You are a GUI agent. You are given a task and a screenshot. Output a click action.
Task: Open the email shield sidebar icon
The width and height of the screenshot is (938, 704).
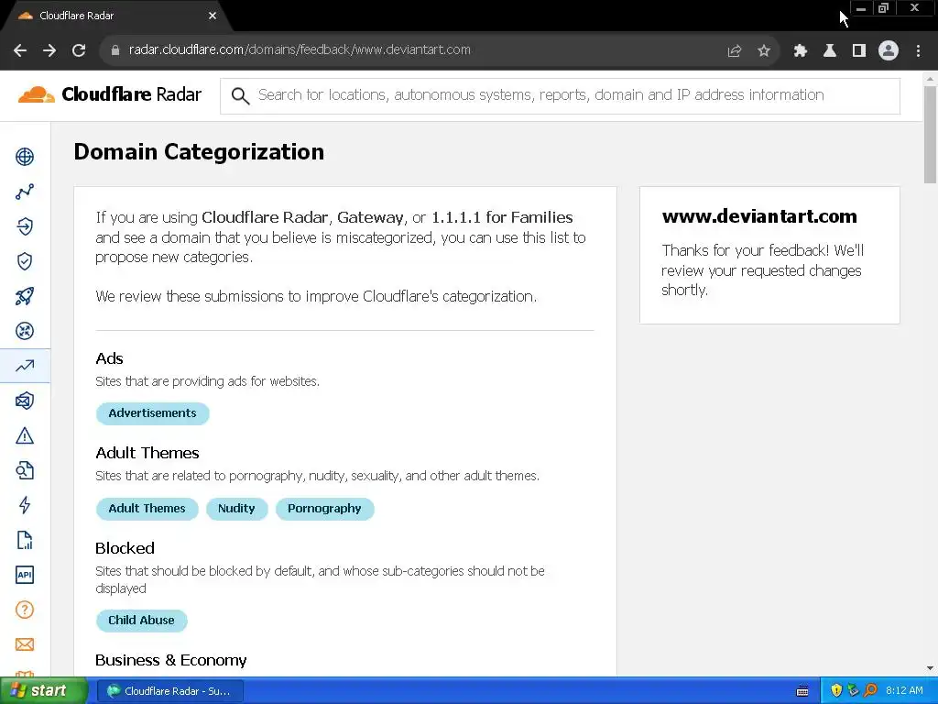[25, 401]
